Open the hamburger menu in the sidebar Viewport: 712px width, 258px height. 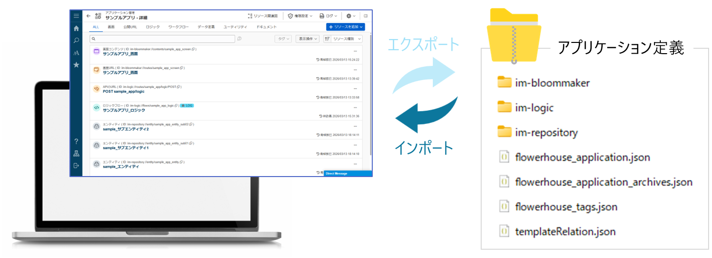click(76, 16)
